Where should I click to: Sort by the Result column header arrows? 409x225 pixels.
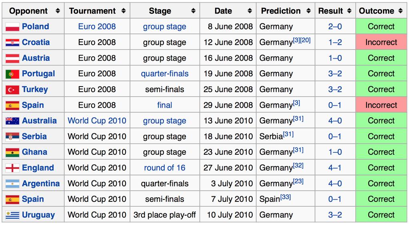pos(349,11)
